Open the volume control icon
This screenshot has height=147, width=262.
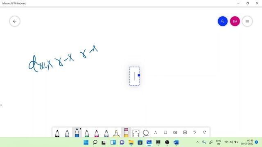pyautogui.click(x=231, y=142)
